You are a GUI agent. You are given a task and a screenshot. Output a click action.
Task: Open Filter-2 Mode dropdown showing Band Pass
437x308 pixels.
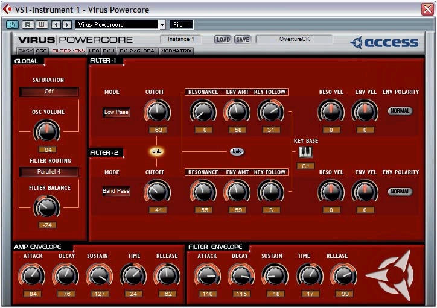click(x=116, y=191)
